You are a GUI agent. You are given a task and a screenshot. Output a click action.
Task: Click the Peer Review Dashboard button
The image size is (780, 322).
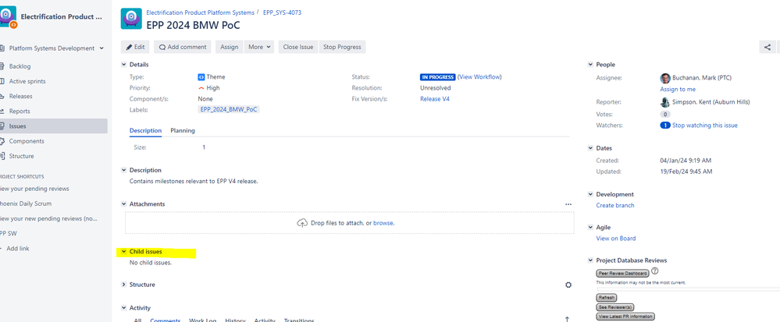623,274
